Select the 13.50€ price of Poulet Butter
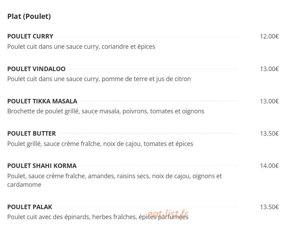This screenshot has height=239, width=289. point(269,134)
